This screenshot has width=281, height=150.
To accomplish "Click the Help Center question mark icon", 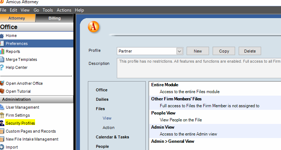I will pos(2,67).
